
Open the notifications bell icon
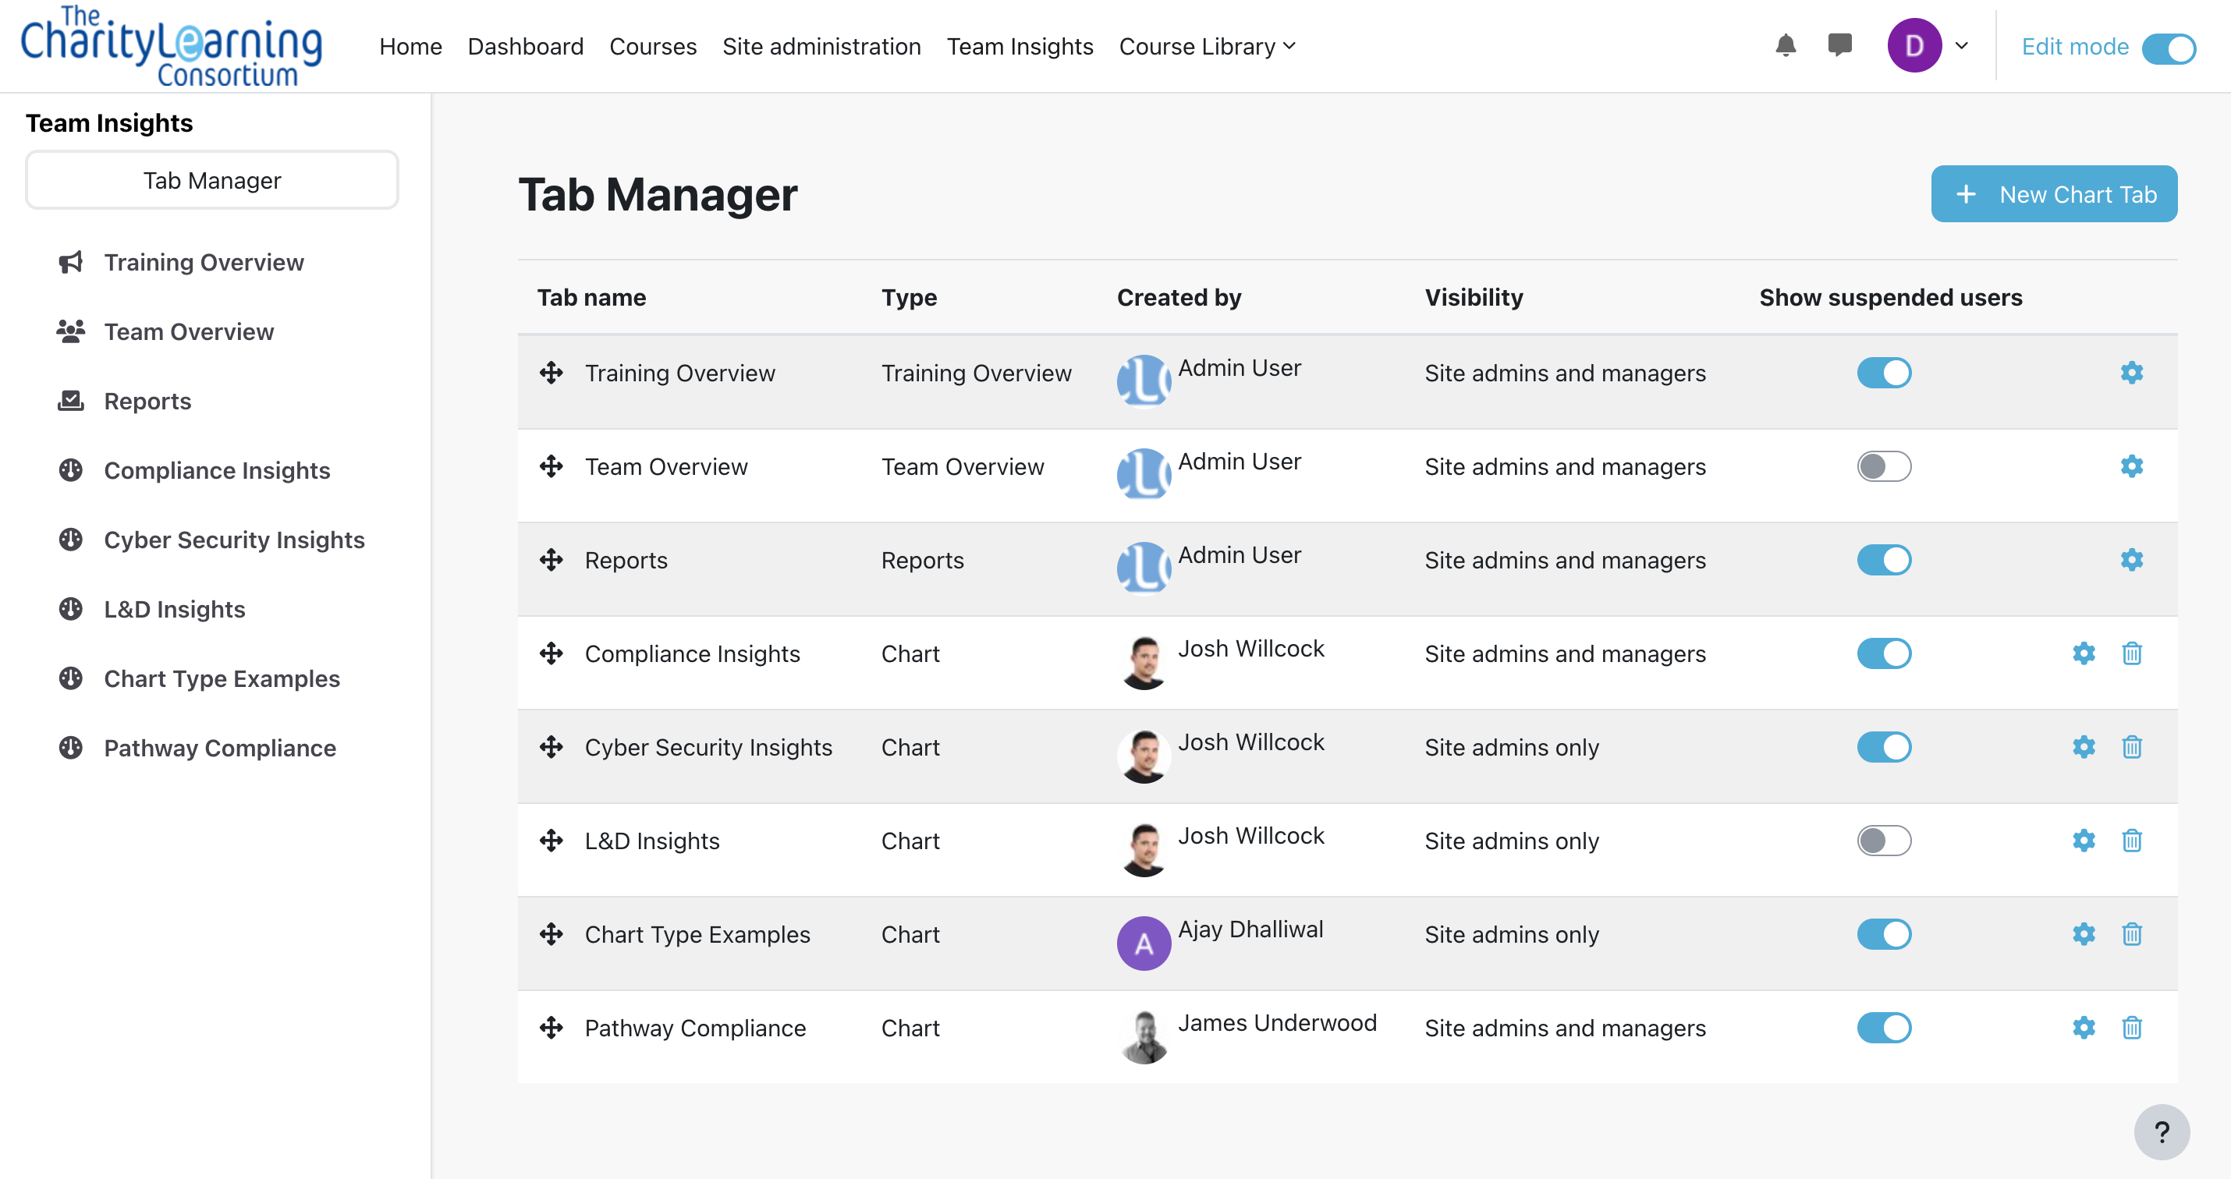[1785, 45]
